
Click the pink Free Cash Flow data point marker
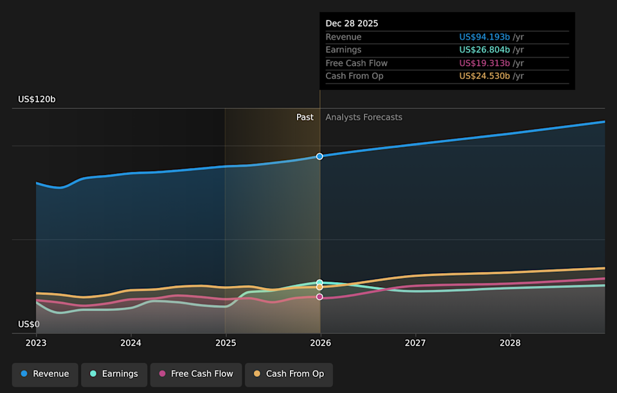point(319,297)
